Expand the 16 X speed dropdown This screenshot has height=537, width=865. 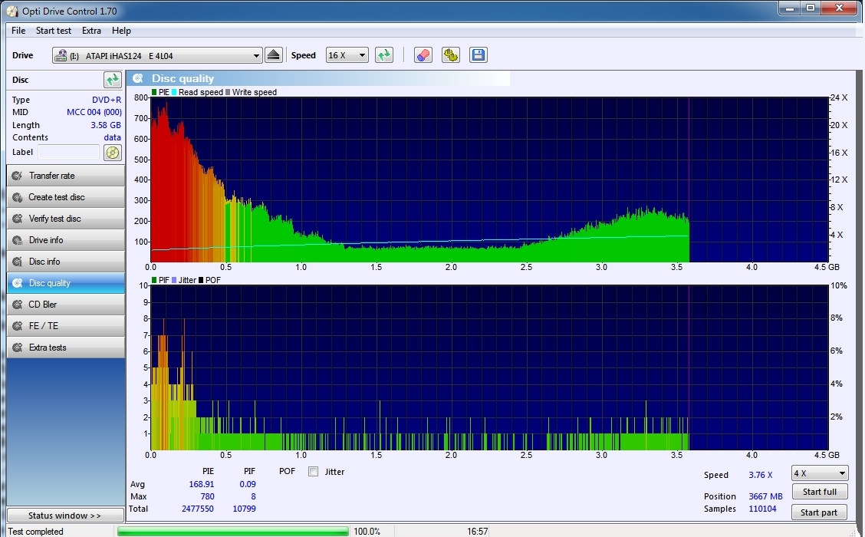click(x=347, y=55)
